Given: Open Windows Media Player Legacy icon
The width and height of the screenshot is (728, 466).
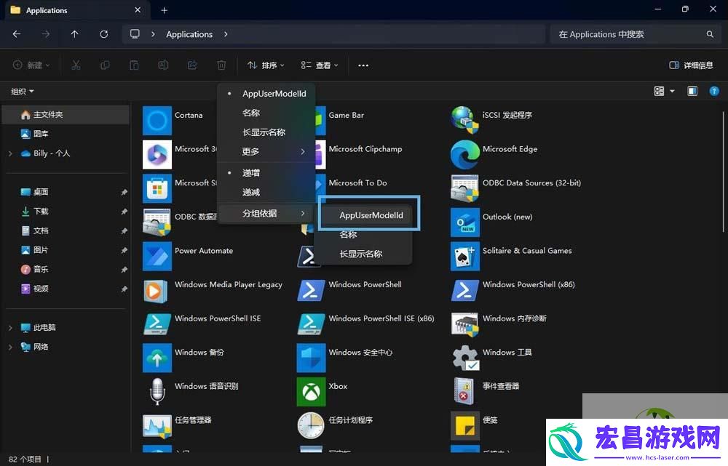Looking at the screenshot, I should point(157,290).
